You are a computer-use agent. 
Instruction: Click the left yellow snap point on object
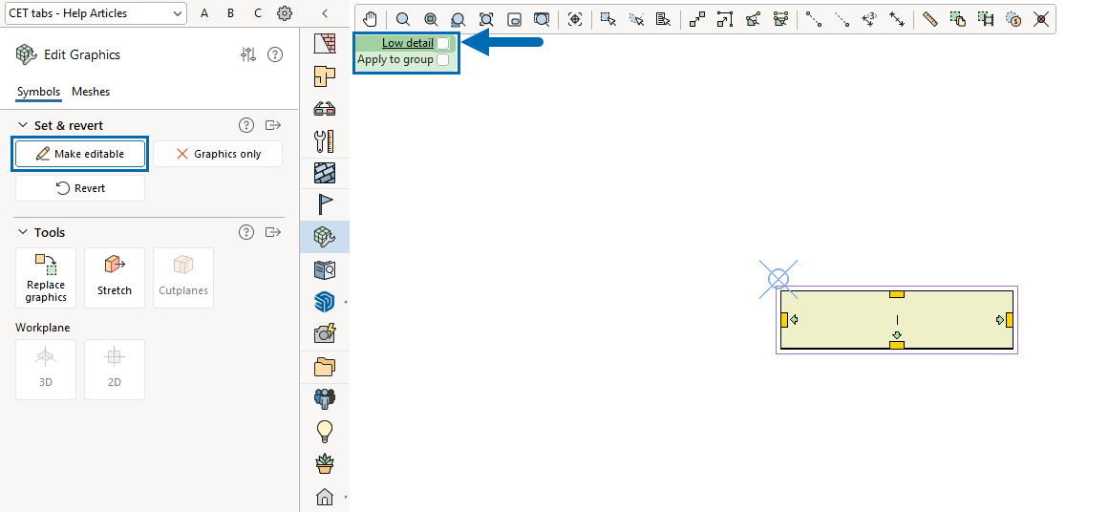784,320
